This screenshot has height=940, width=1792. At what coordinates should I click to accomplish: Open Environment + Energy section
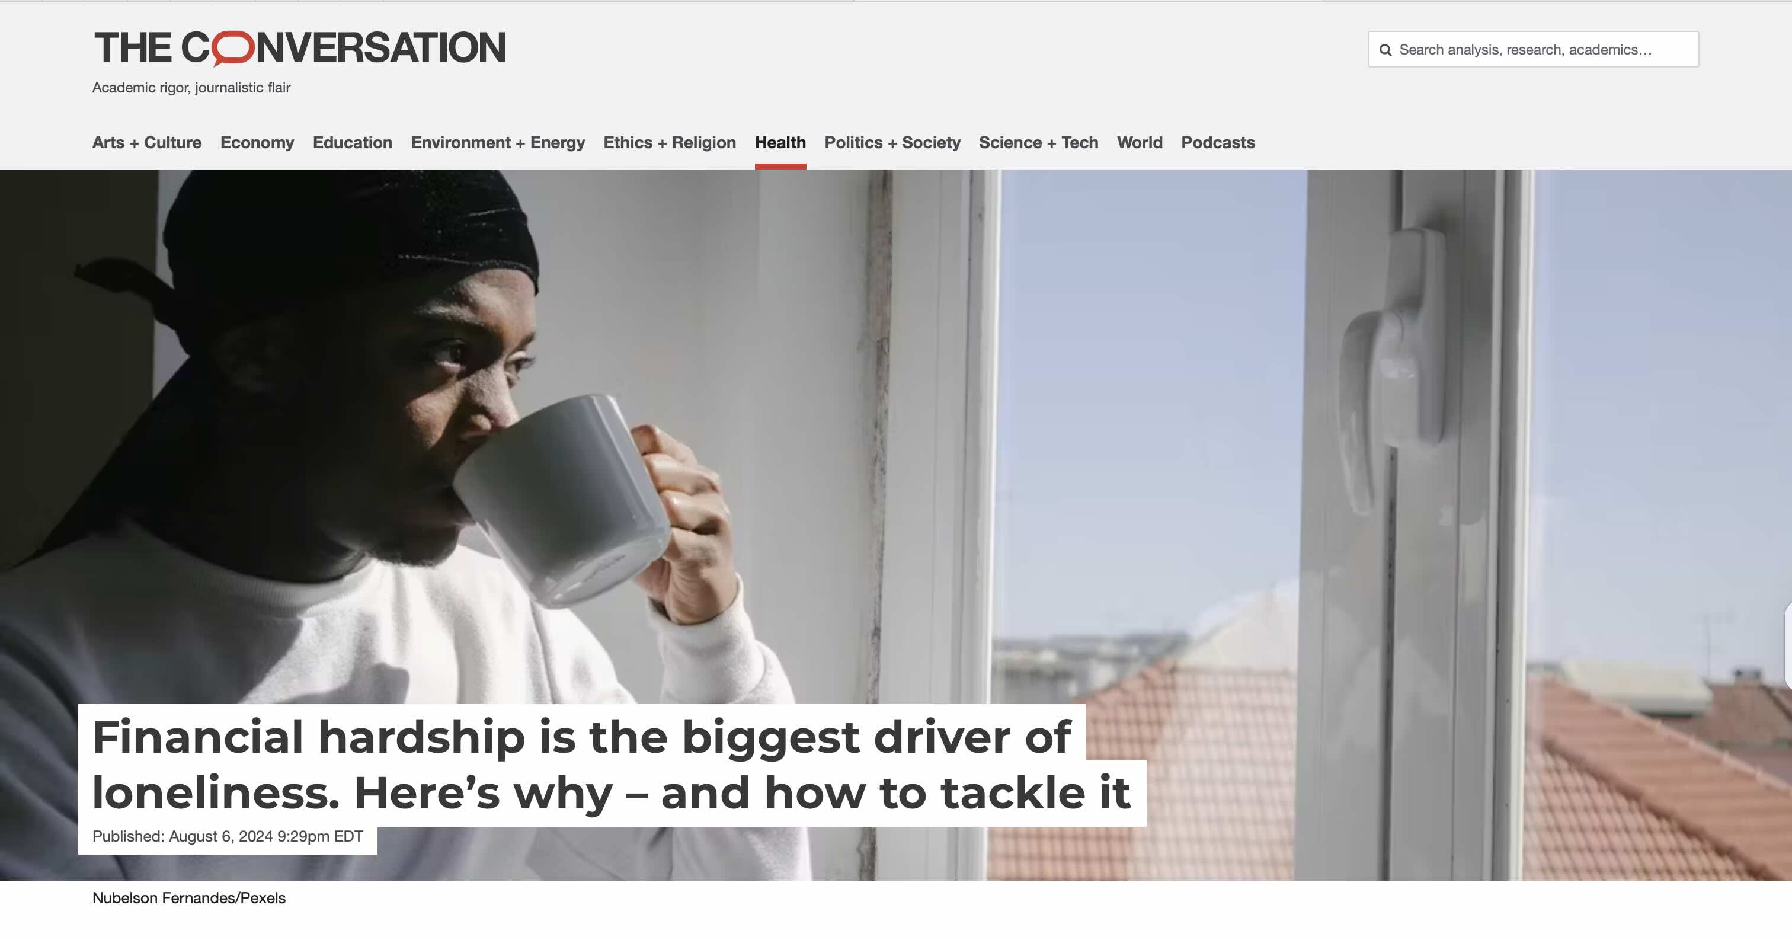498,143
